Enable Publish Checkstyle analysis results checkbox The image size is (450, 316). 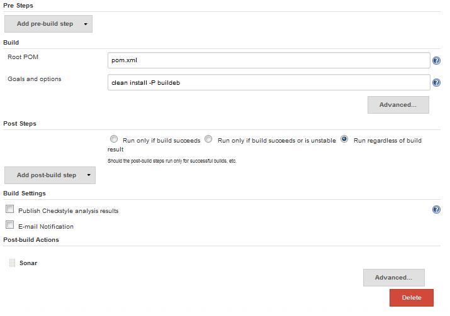click(10, 209)
